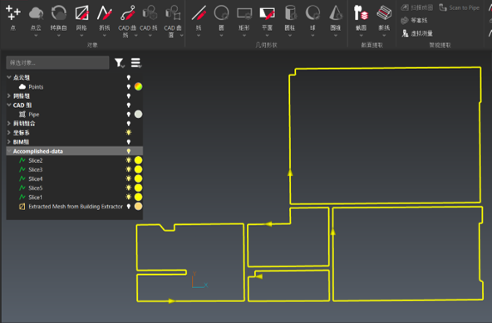This screenshot has height=323, width=492.
Task: Click the virtual measurement (虚拟测量) button
Action: tap(417, 33)
